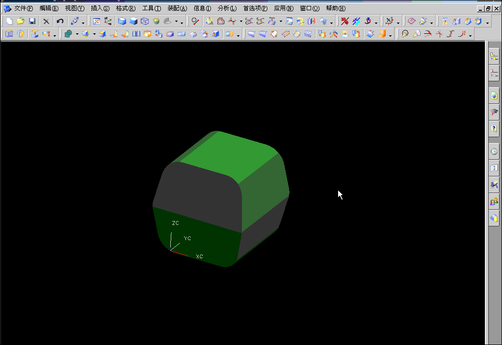Screen dimensions: 502x345
Task: Undo the last action
Action: coord(59,21)
